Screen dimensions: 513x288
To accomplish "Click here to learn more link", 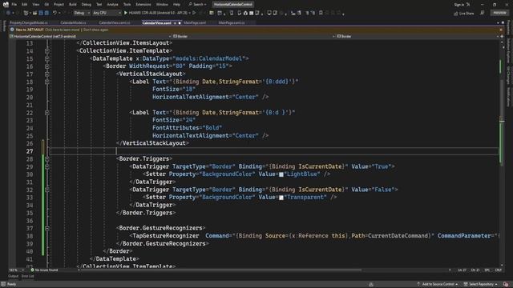I will (63, 30).
